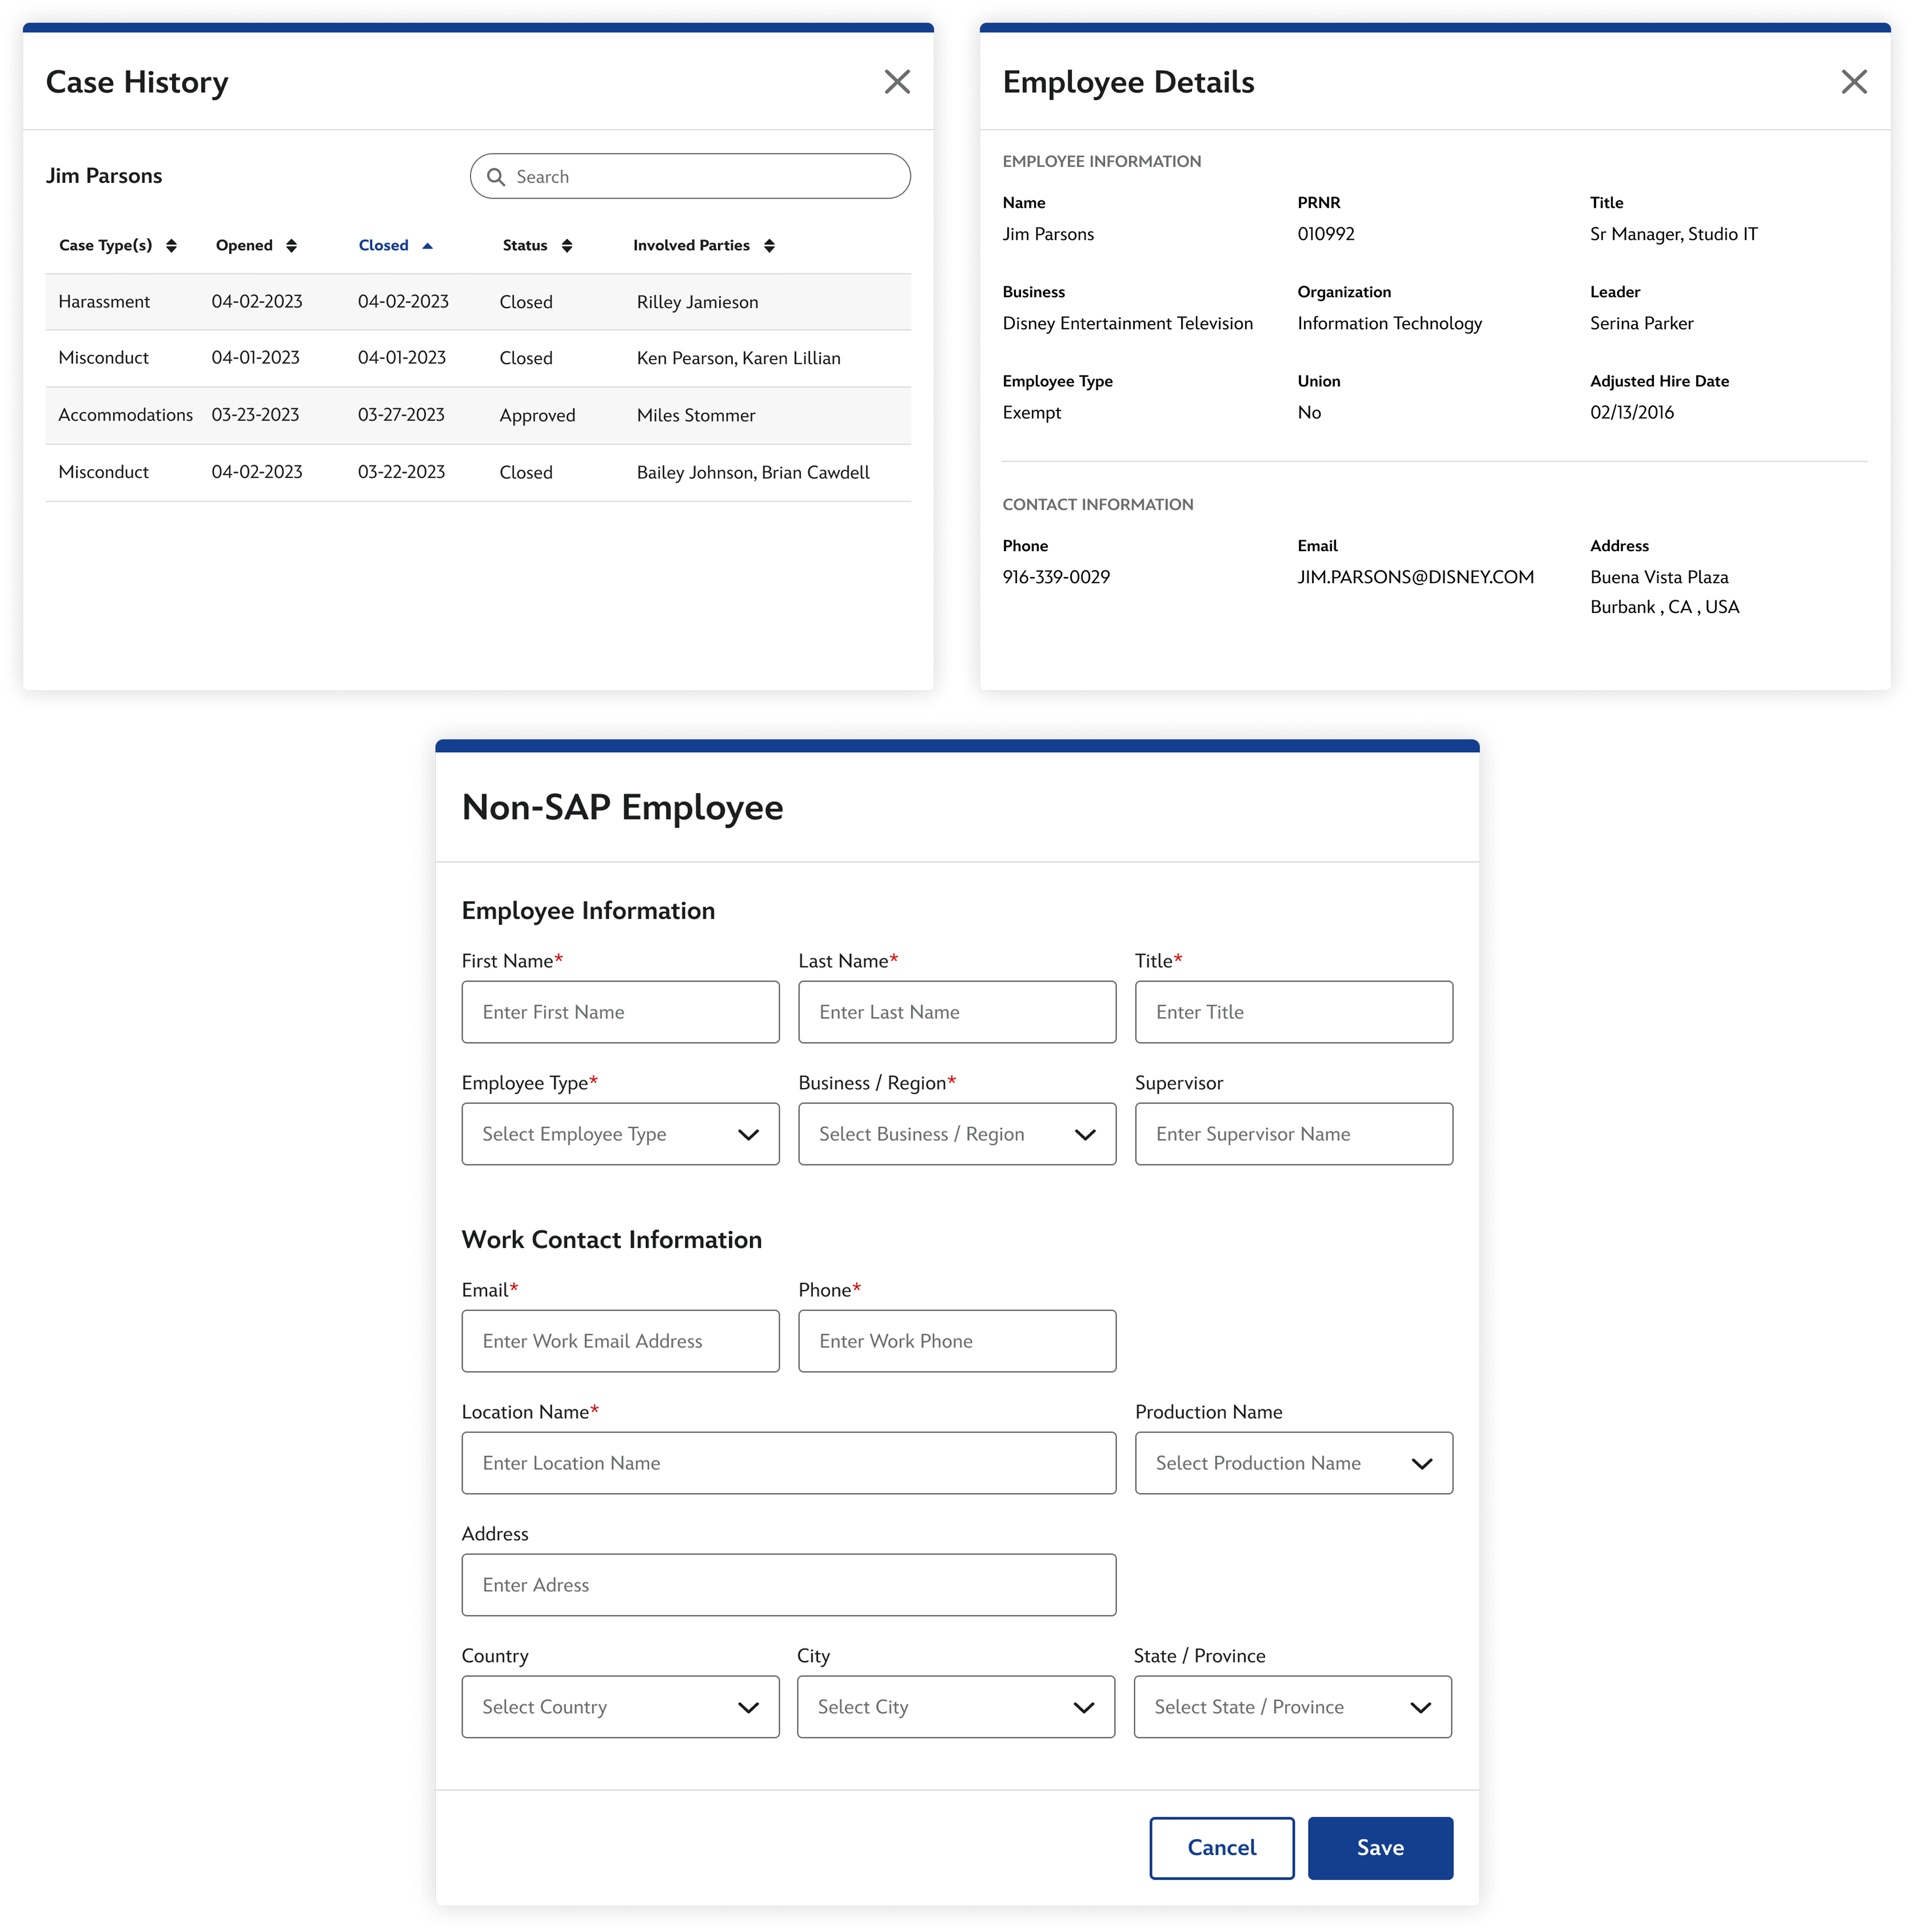This screenshot has width=1914, height=1932.
Task: Expand the Select Country dropdown
Action: coord(620,1707)
